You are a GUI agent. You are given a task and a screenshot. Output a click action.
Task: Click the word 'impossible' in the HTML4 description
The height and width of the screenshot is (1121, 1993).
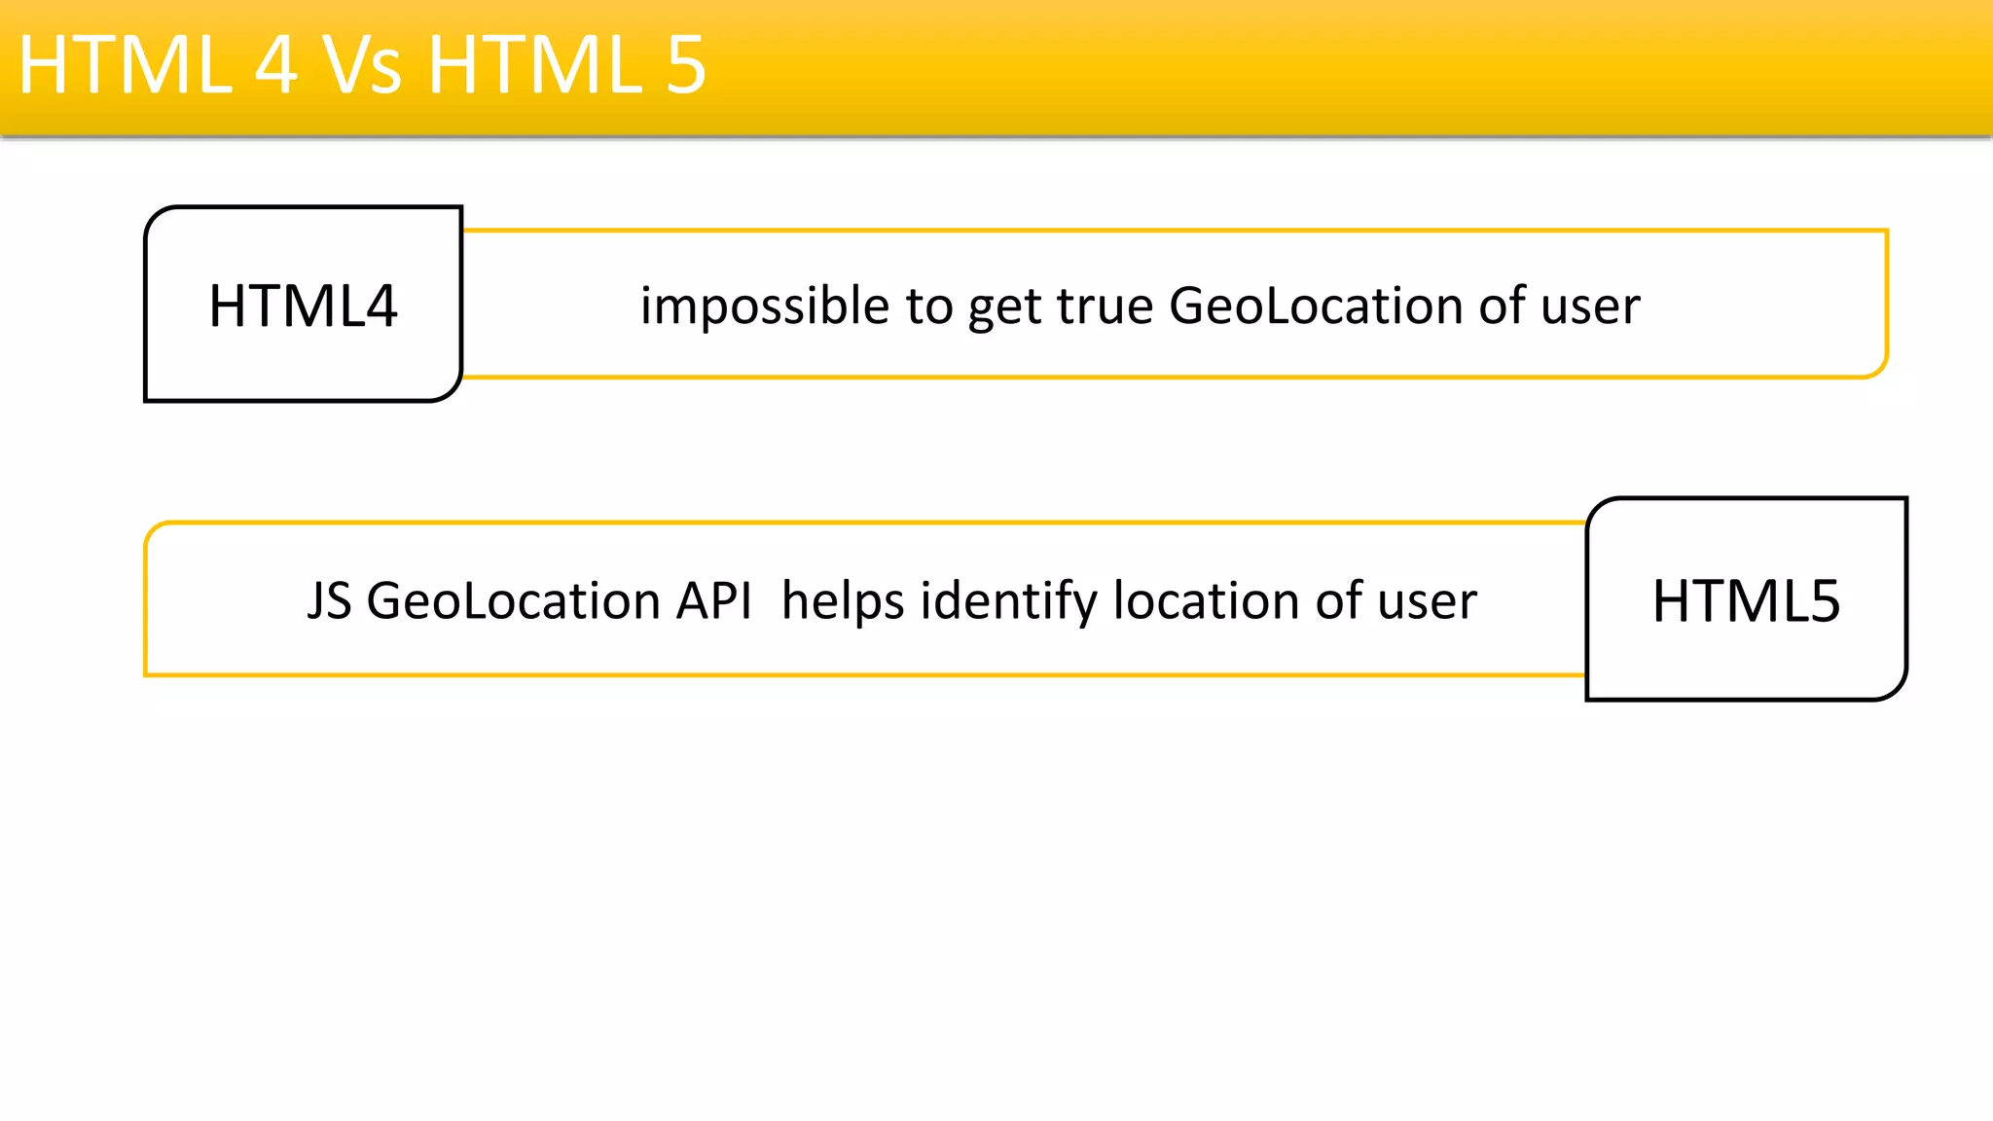pyautogui.click(x=764, y=307)
